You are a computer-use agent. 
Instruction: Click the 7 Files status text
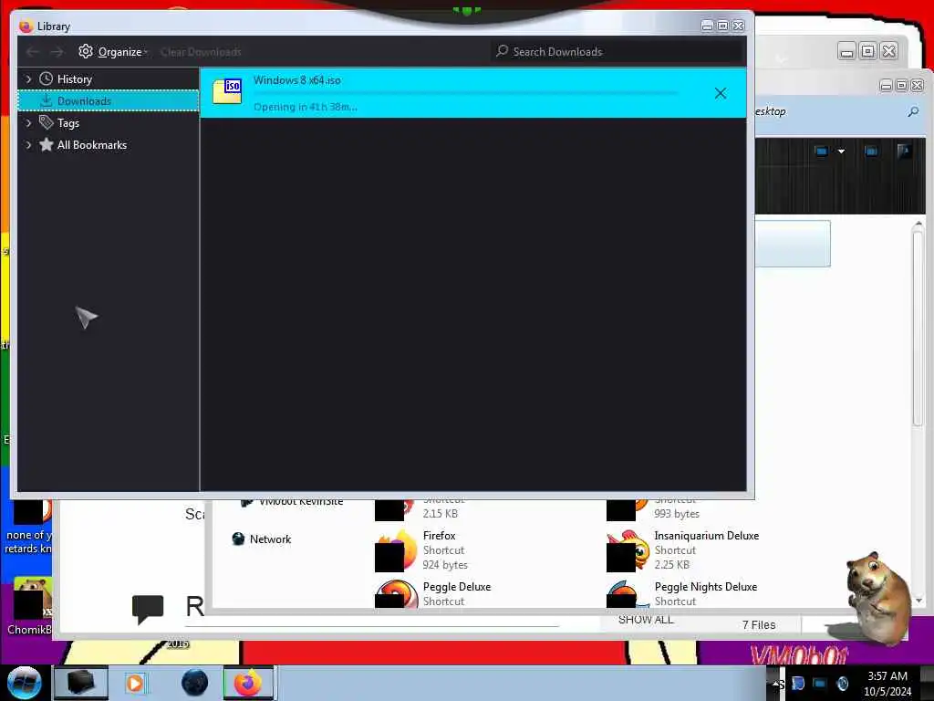pyautogui.click(x=759, y=624)
